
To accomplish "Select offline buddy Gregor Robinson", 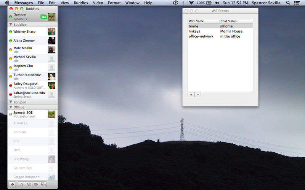I will click(x=32, y=176).
